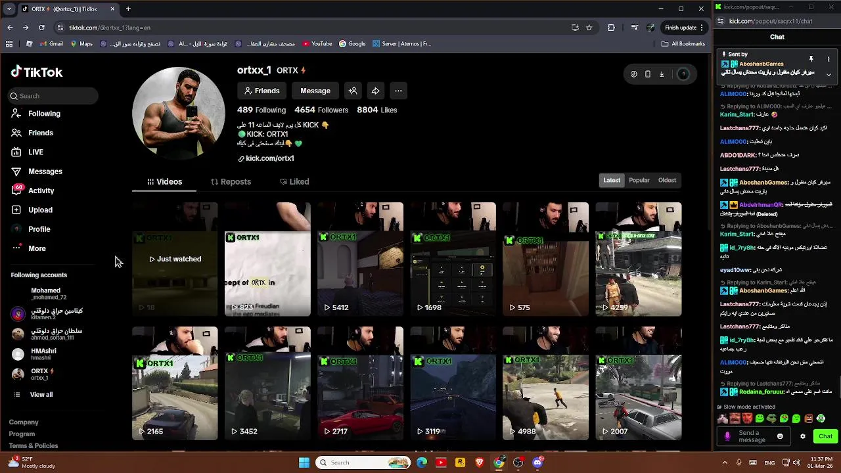Screen dimensions: 841x473
Task: Open the Following feed in sidebar
Action: (36, 114)
